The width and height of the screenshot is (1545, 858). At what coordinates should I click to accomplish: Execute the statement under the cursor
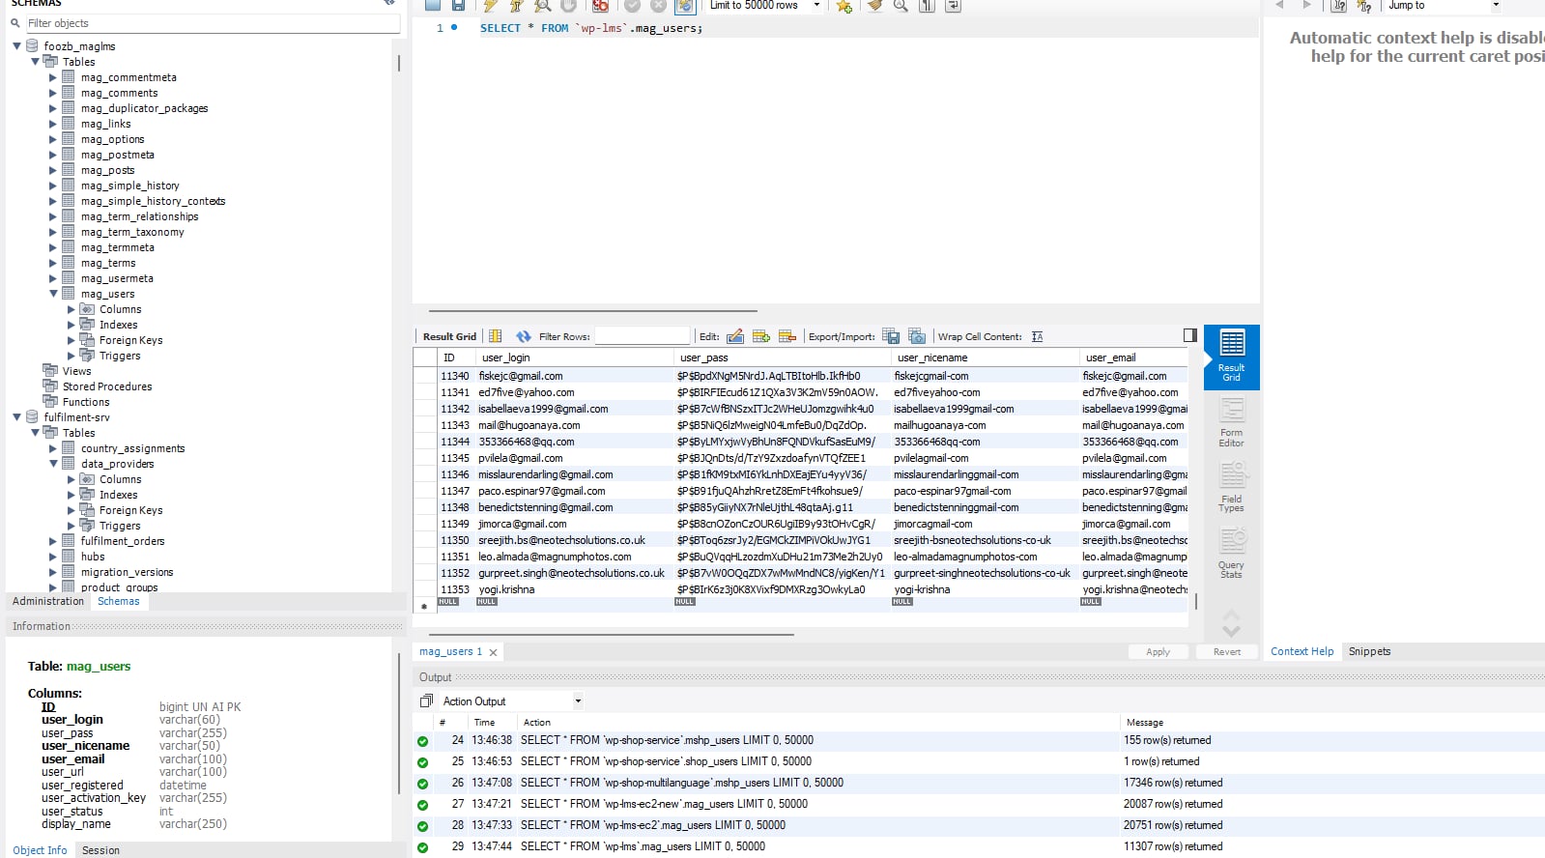point(516,5)
